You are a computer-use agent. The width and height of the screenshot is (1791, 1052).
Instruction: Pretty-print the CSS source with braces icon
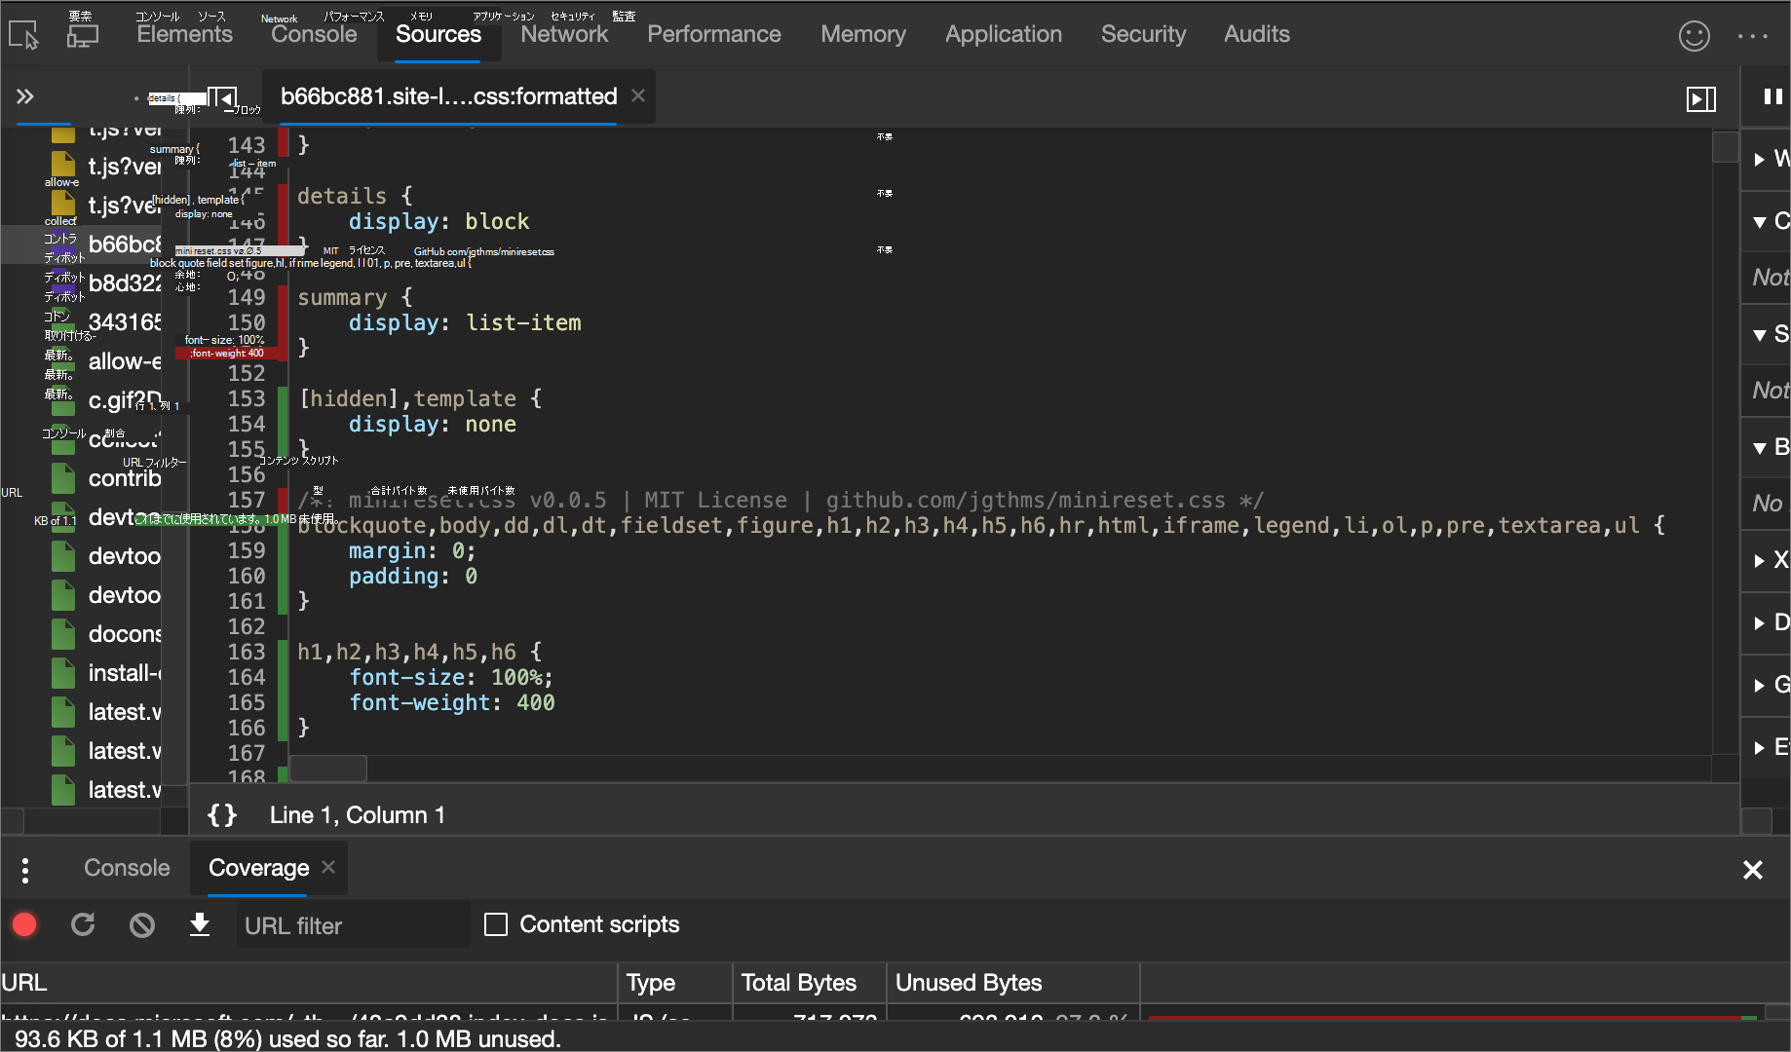coord(222,815)
